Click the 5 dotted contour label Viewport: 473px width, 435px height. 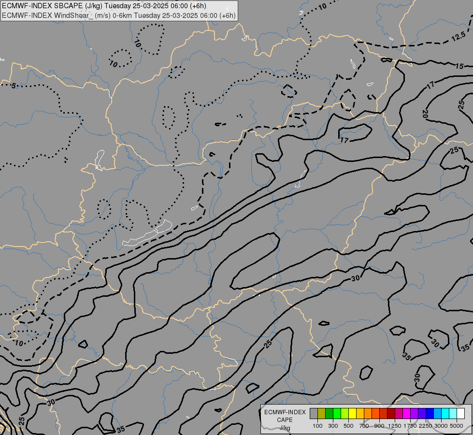(14, 86)
